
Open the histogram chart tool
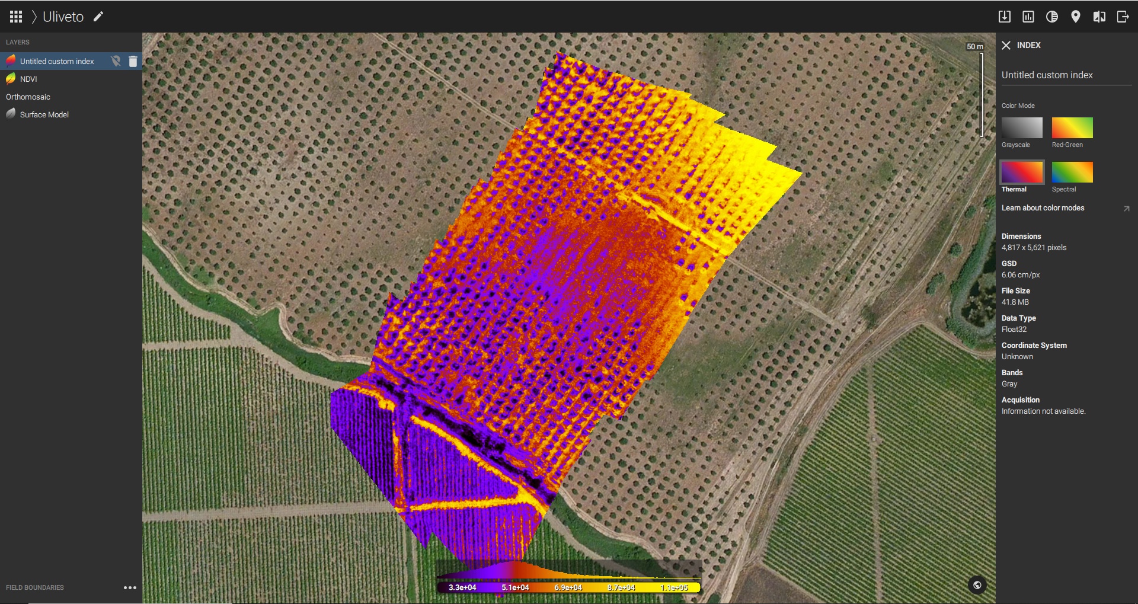point(1028,17)
